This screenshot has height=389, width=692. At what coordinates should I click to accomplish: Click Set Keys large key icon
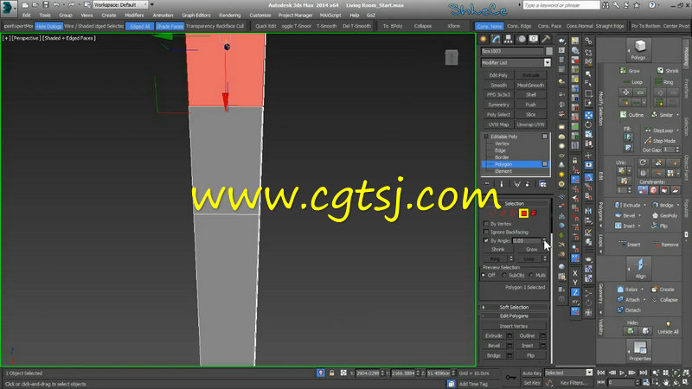(x=510, y=378)
